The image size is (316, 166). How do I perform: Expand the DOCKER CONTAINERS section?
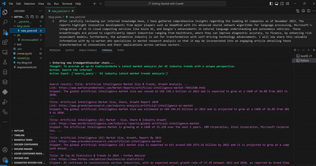pyautogui.click(x=27, y=144)
